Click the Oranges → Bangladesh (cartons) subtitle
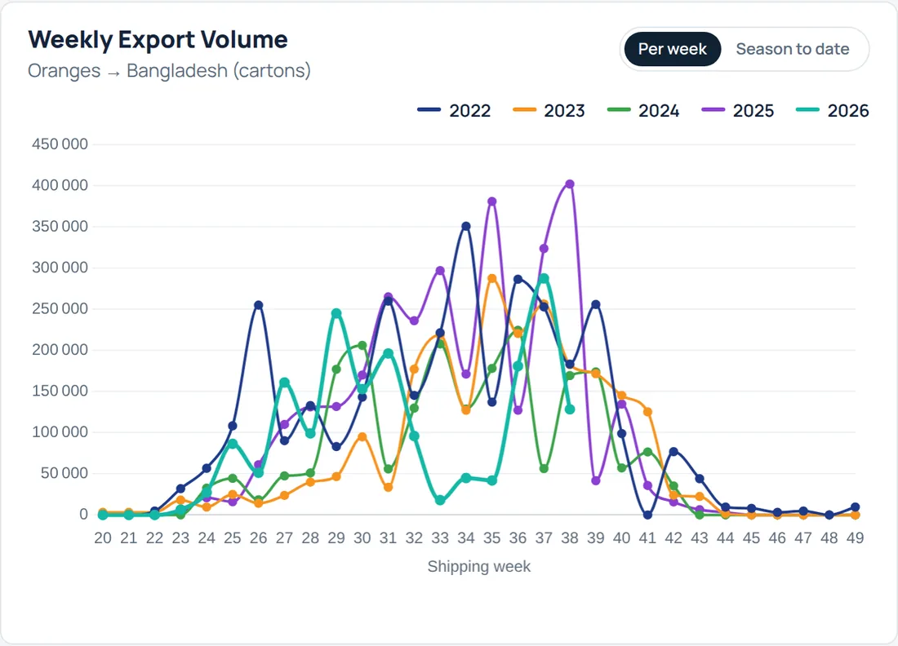 170,71
